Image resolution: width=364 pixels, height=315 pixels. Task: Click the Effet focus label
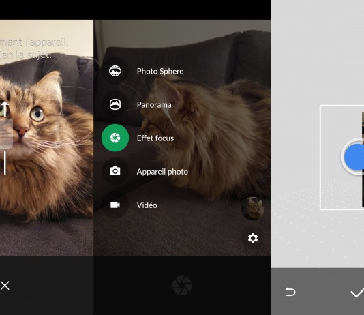coord(155,138)
